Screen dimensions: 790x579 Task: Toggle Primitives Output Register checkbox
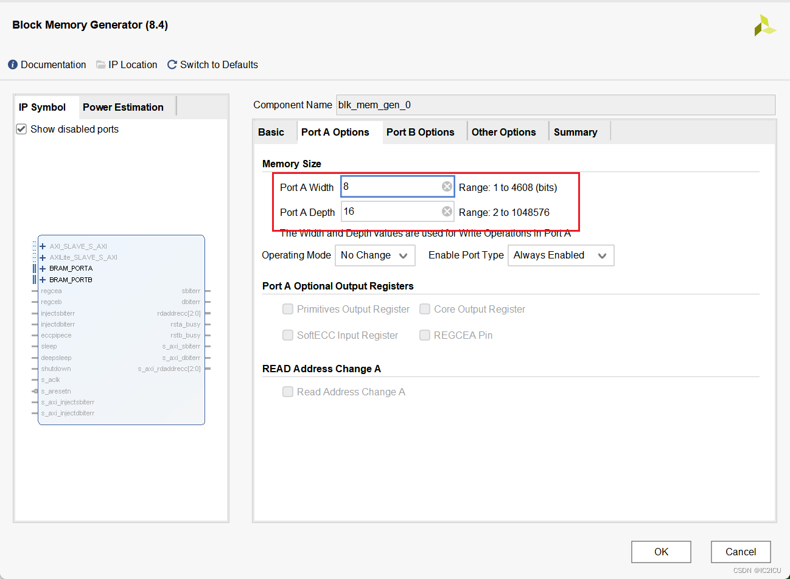288,309
